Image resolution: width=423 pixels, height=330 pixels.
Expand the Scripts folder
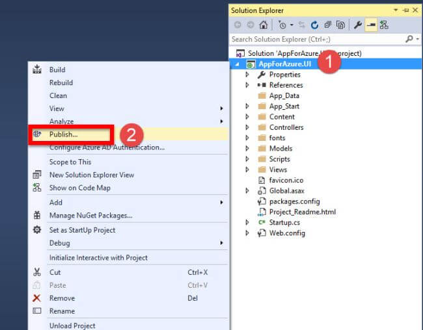coord(247,159)
